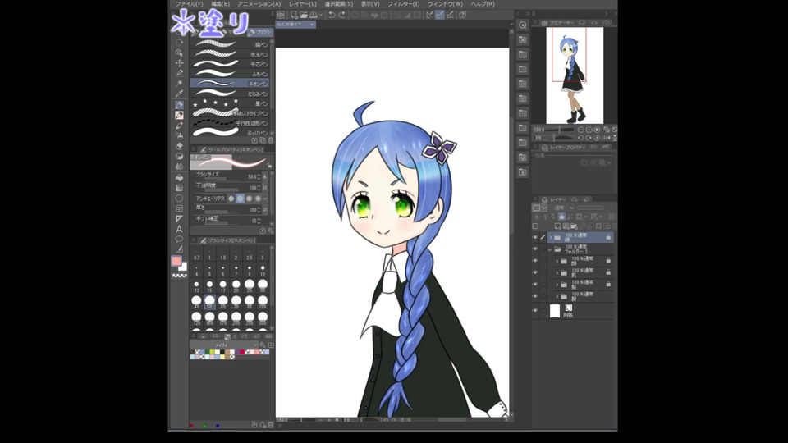Toggle visibility of 髪 layer folder

click(534, 285)
